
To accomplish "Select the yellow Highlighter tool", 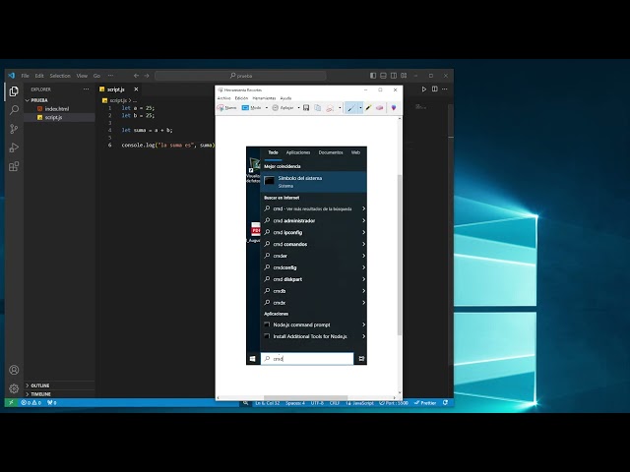I will [369, 108].
